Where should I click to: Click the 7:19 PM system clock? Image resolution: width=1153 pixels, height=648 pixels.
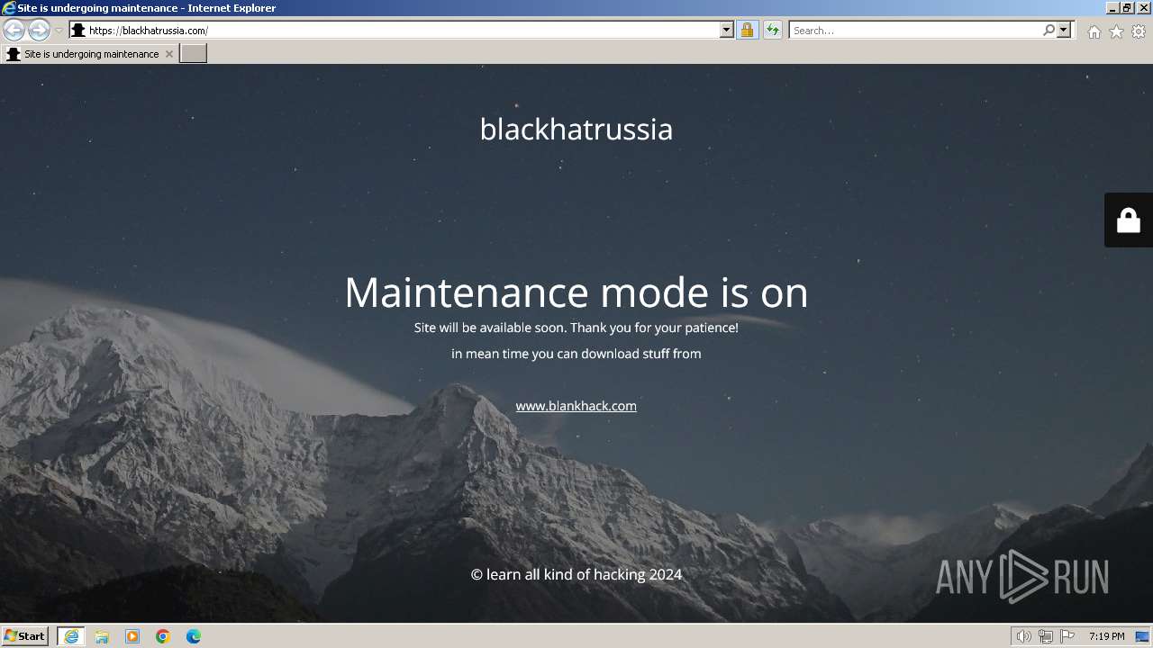[1106, 636]
